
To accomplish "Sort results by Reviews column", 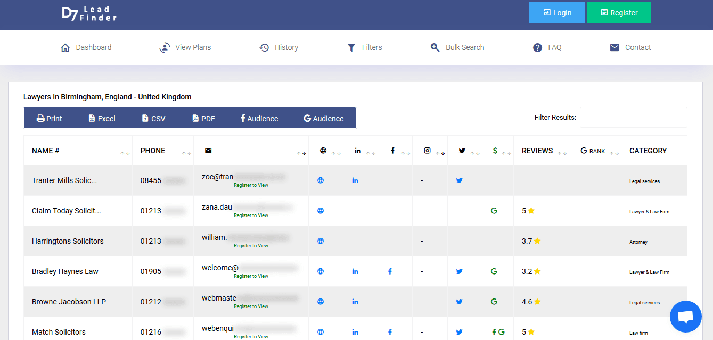I will pyautogui.click(x=537, y=151).
